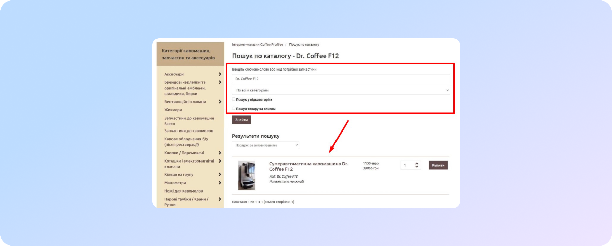Open the Dr. Coffee F12 product thumbnail
Image resolution: width=612 pixels, height=246 pixels.
pyautogui.click(x=247, y=175)
